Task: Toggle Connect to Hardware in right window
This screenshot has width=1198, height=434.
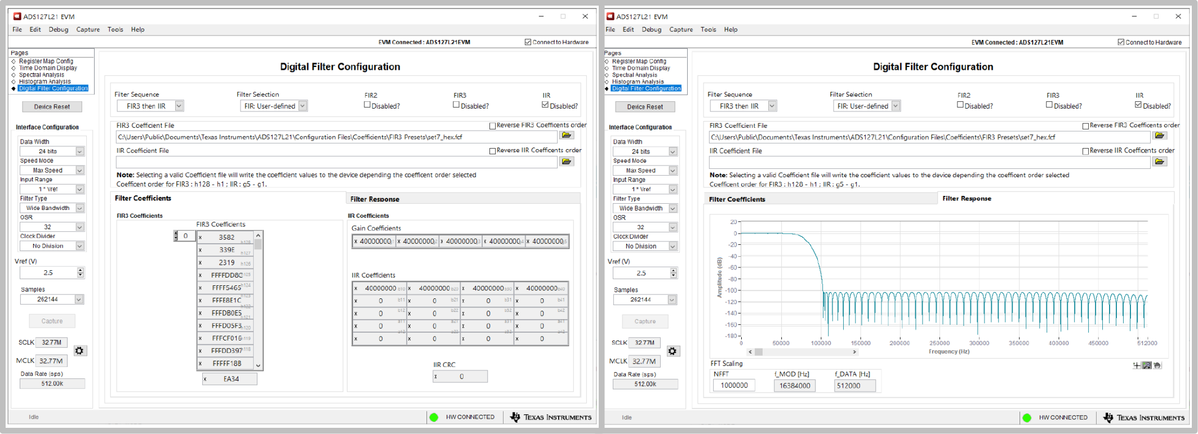Action: click(1121, 42)
